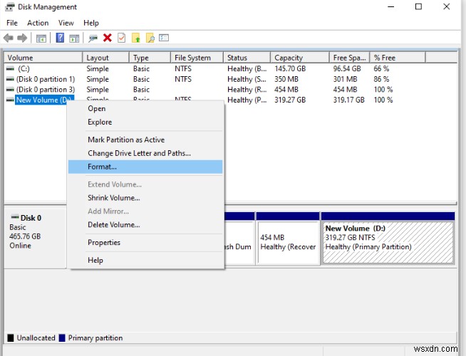Image resolution: width=466 pixels, height=356 pixels.
Task: Sort by the Status column header
Action: pos(247,58)
